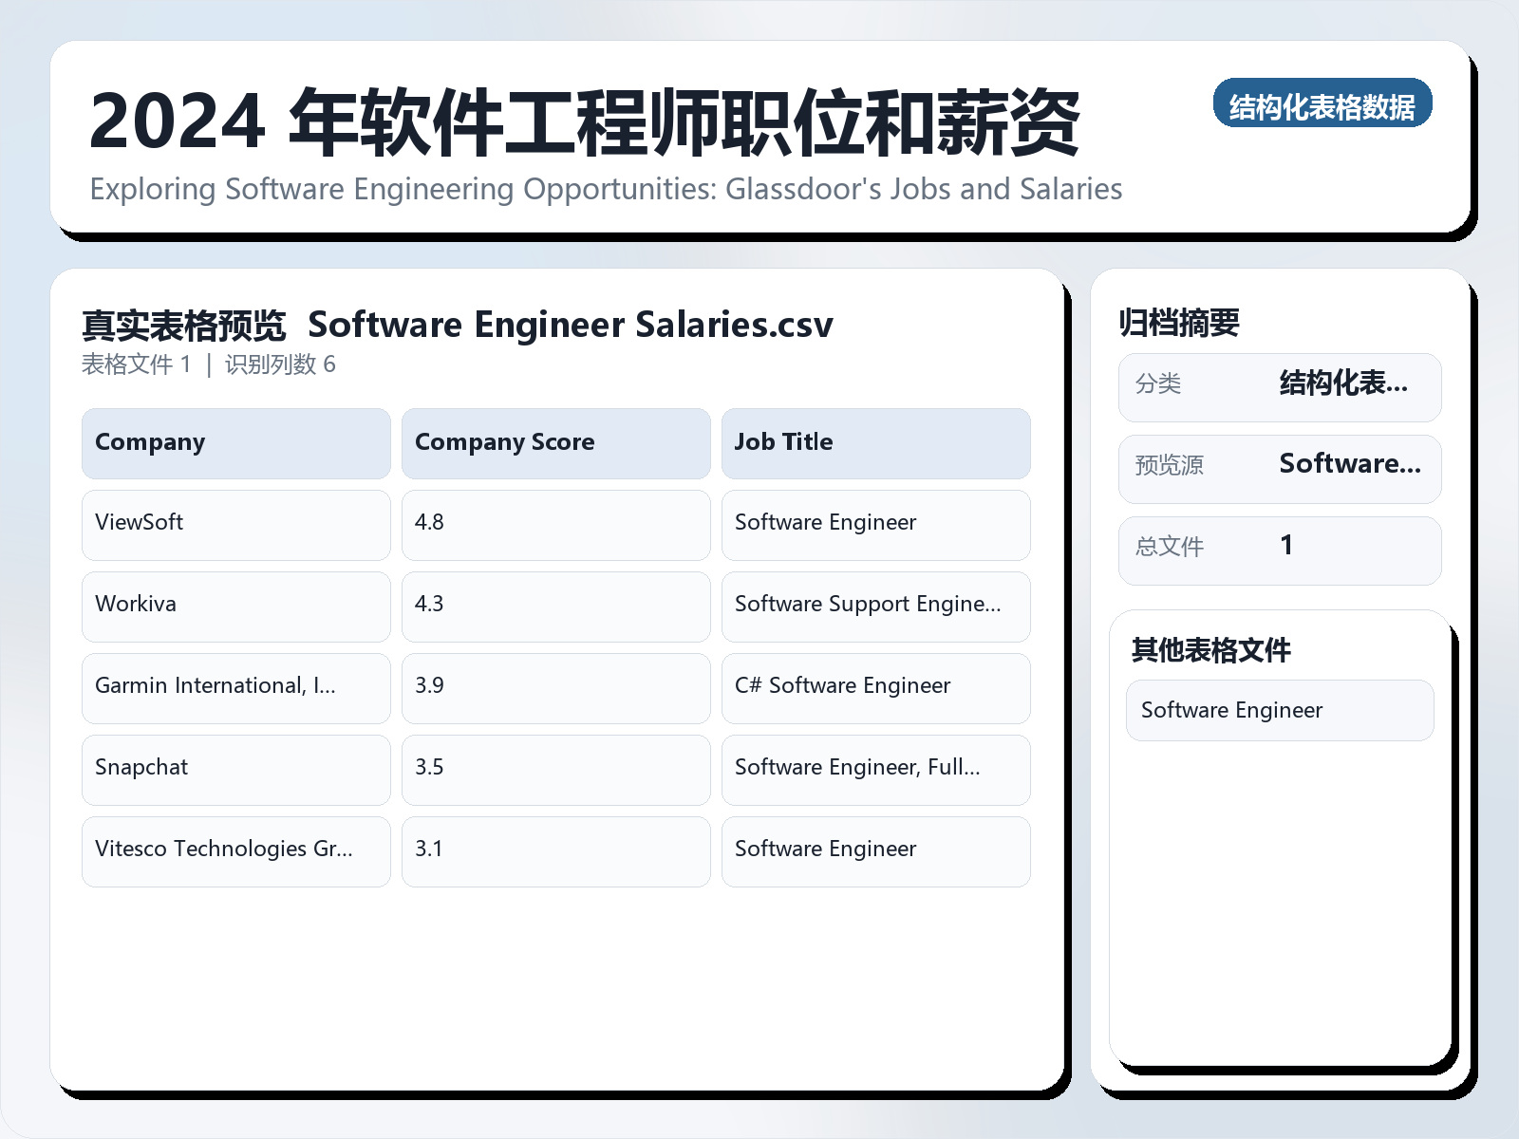Image resolution: width=1519 pixels, height=1139 pixels.
Task: Select the Software Engineer file under 其他表格文件
Action: pos(1280,709)
